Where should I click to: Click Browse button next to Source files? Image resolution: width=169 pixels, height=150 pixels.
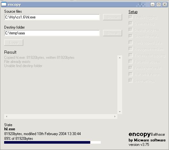click(x=113, y=17)
